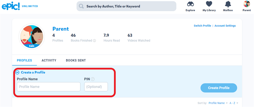Open the Mailbox bell icon

(x=228, y=4)
